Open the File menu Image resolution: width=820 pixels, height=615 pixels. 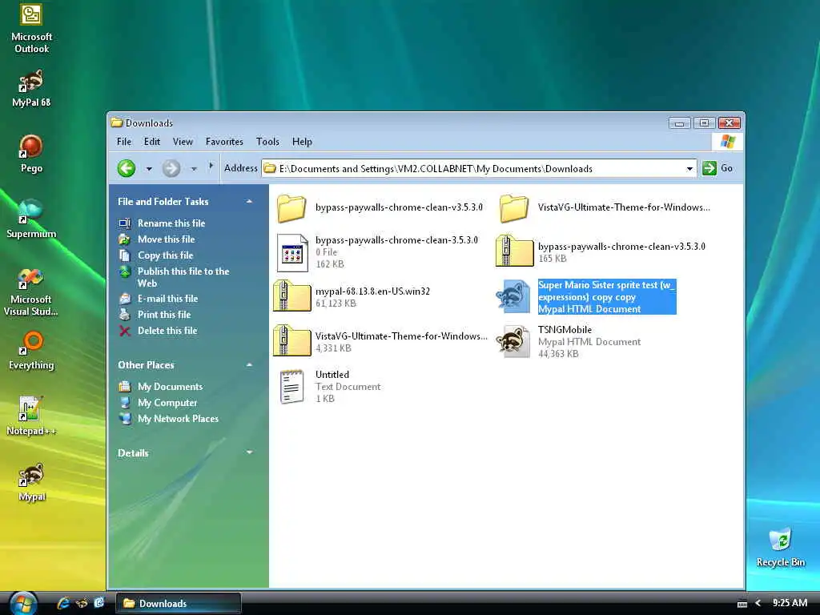pyautogui.click(x=124, y=142)
